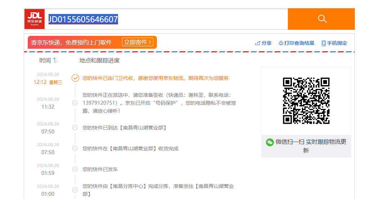
Task: Click the 门卫代收 delivery status text
Action: 155,78
